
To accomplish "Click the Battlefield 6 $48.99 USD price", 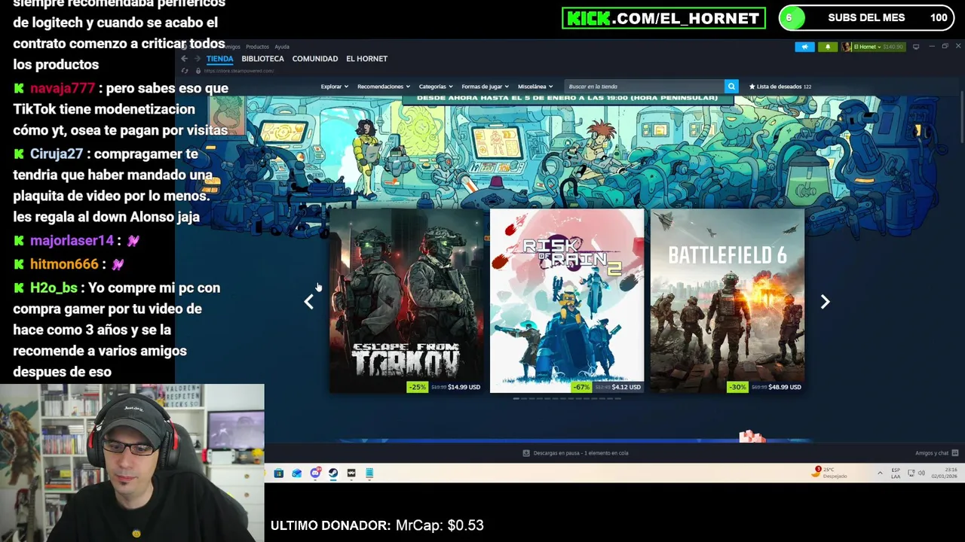I will point(784,387).
